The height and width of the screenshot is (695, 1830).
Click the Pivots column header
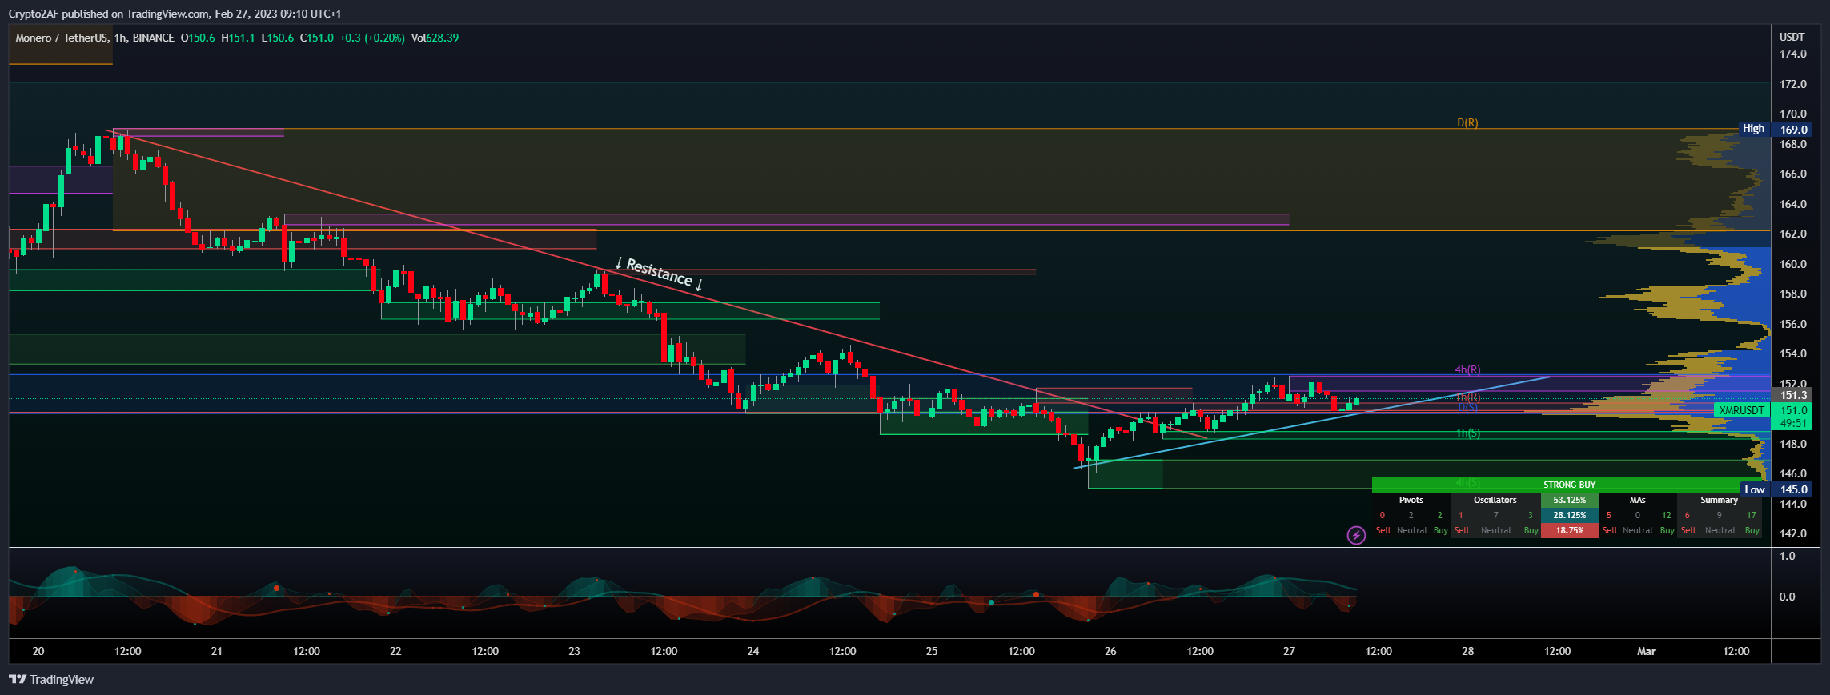pyautogui.click(x=1411, y=500)
